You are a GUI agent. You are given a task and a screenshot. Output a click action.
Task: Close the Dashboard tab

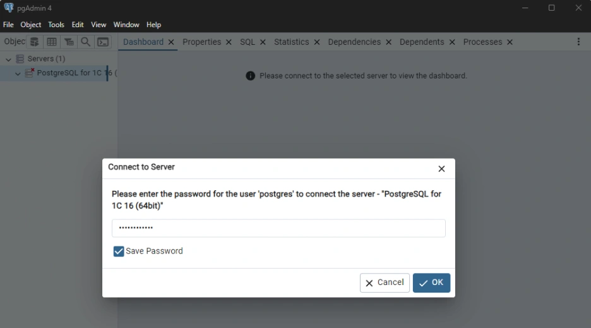[x=171, y=42]
